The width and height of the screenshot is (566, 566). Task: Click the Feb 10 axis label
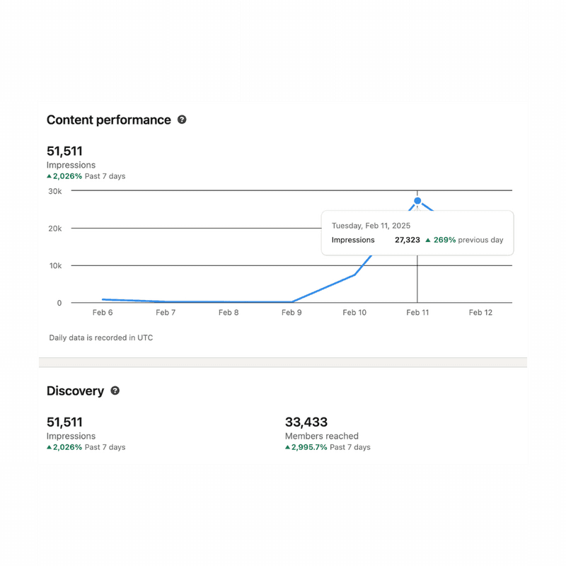pyautogui.click(x=354, y=313)
